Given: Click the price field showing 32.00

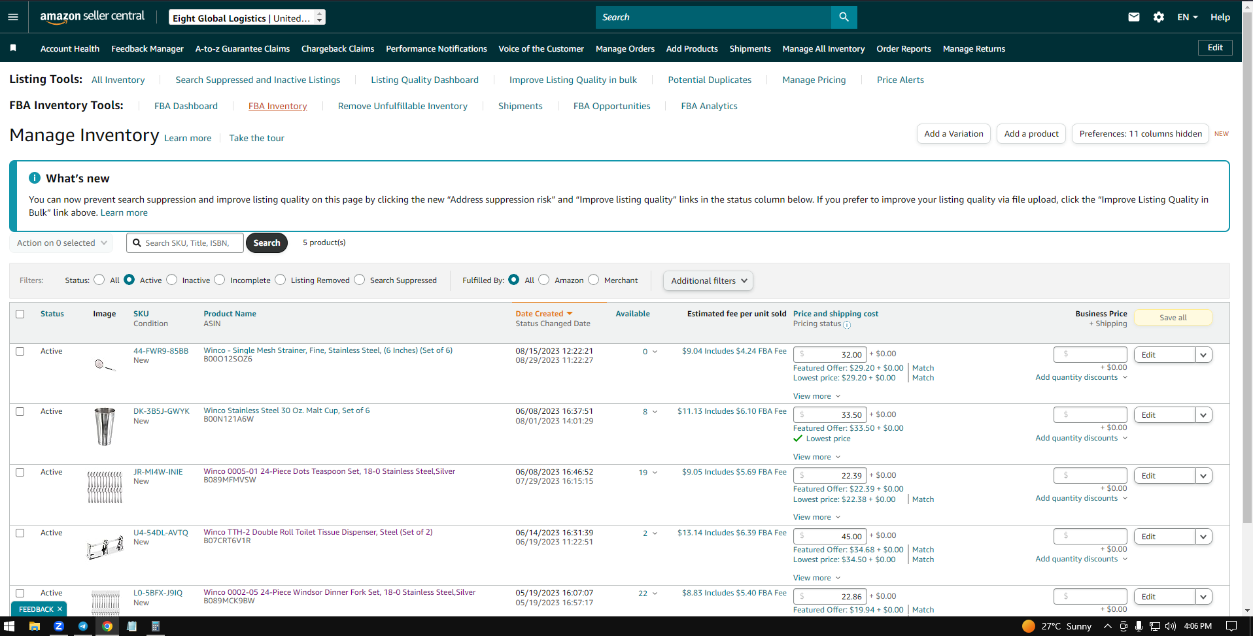Looking at the screenshot, I should pos(830,354).
